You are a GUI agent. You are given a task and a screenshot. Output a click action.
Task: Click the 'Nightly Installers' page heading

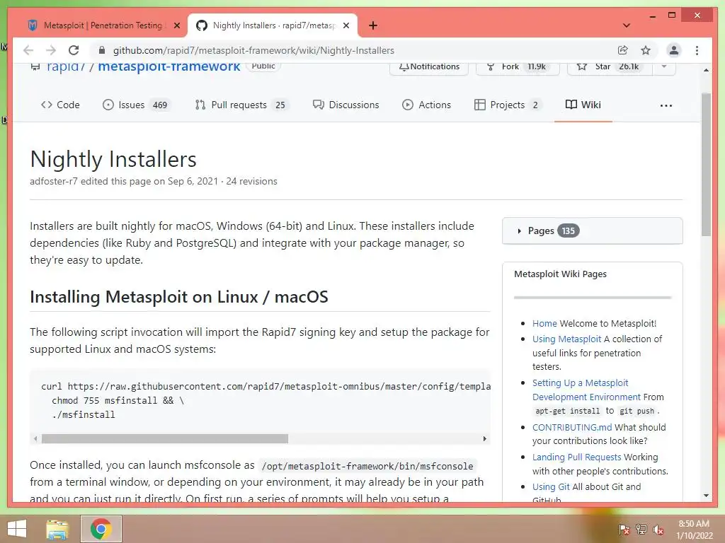(x=113, y=159)
